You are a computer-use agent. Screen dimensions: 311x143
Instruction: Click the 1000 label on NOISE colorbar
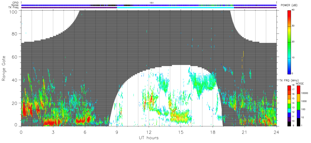coord(304,101)
